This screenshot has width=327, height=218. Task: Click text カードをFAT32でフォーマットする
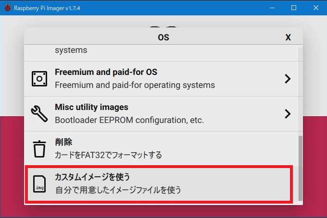click(x=108, y=155)
